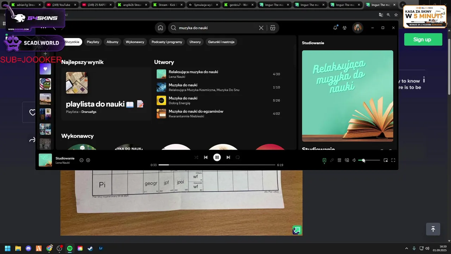The width and height of the screenshot is (451, 254).
Task: Open the American flag playlist in sidebar
Action: pyautogui.click(x=45, y=84)
